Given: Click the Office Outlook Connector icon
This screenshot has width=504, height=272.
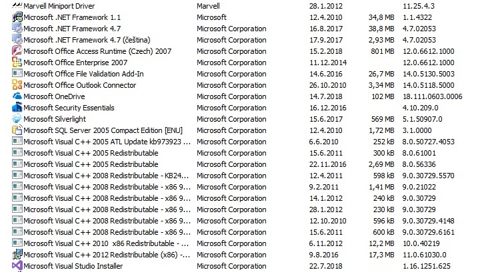Looking at the screenshot, I should 17,85.
